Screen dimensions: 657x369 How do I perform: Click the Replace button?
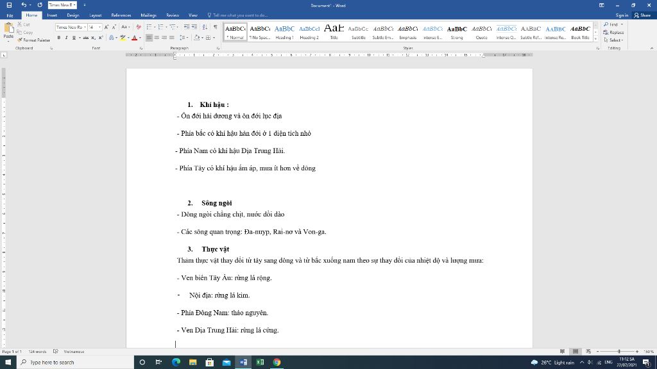pyautogui.click(x=614, y=32)
